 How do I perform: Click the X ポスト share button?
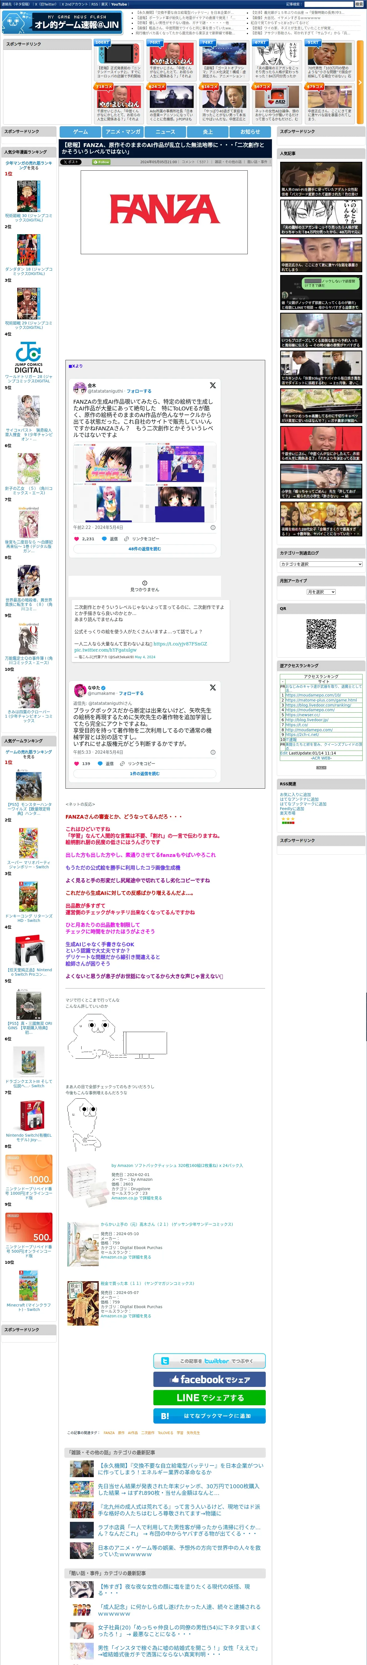coord(71,162)
